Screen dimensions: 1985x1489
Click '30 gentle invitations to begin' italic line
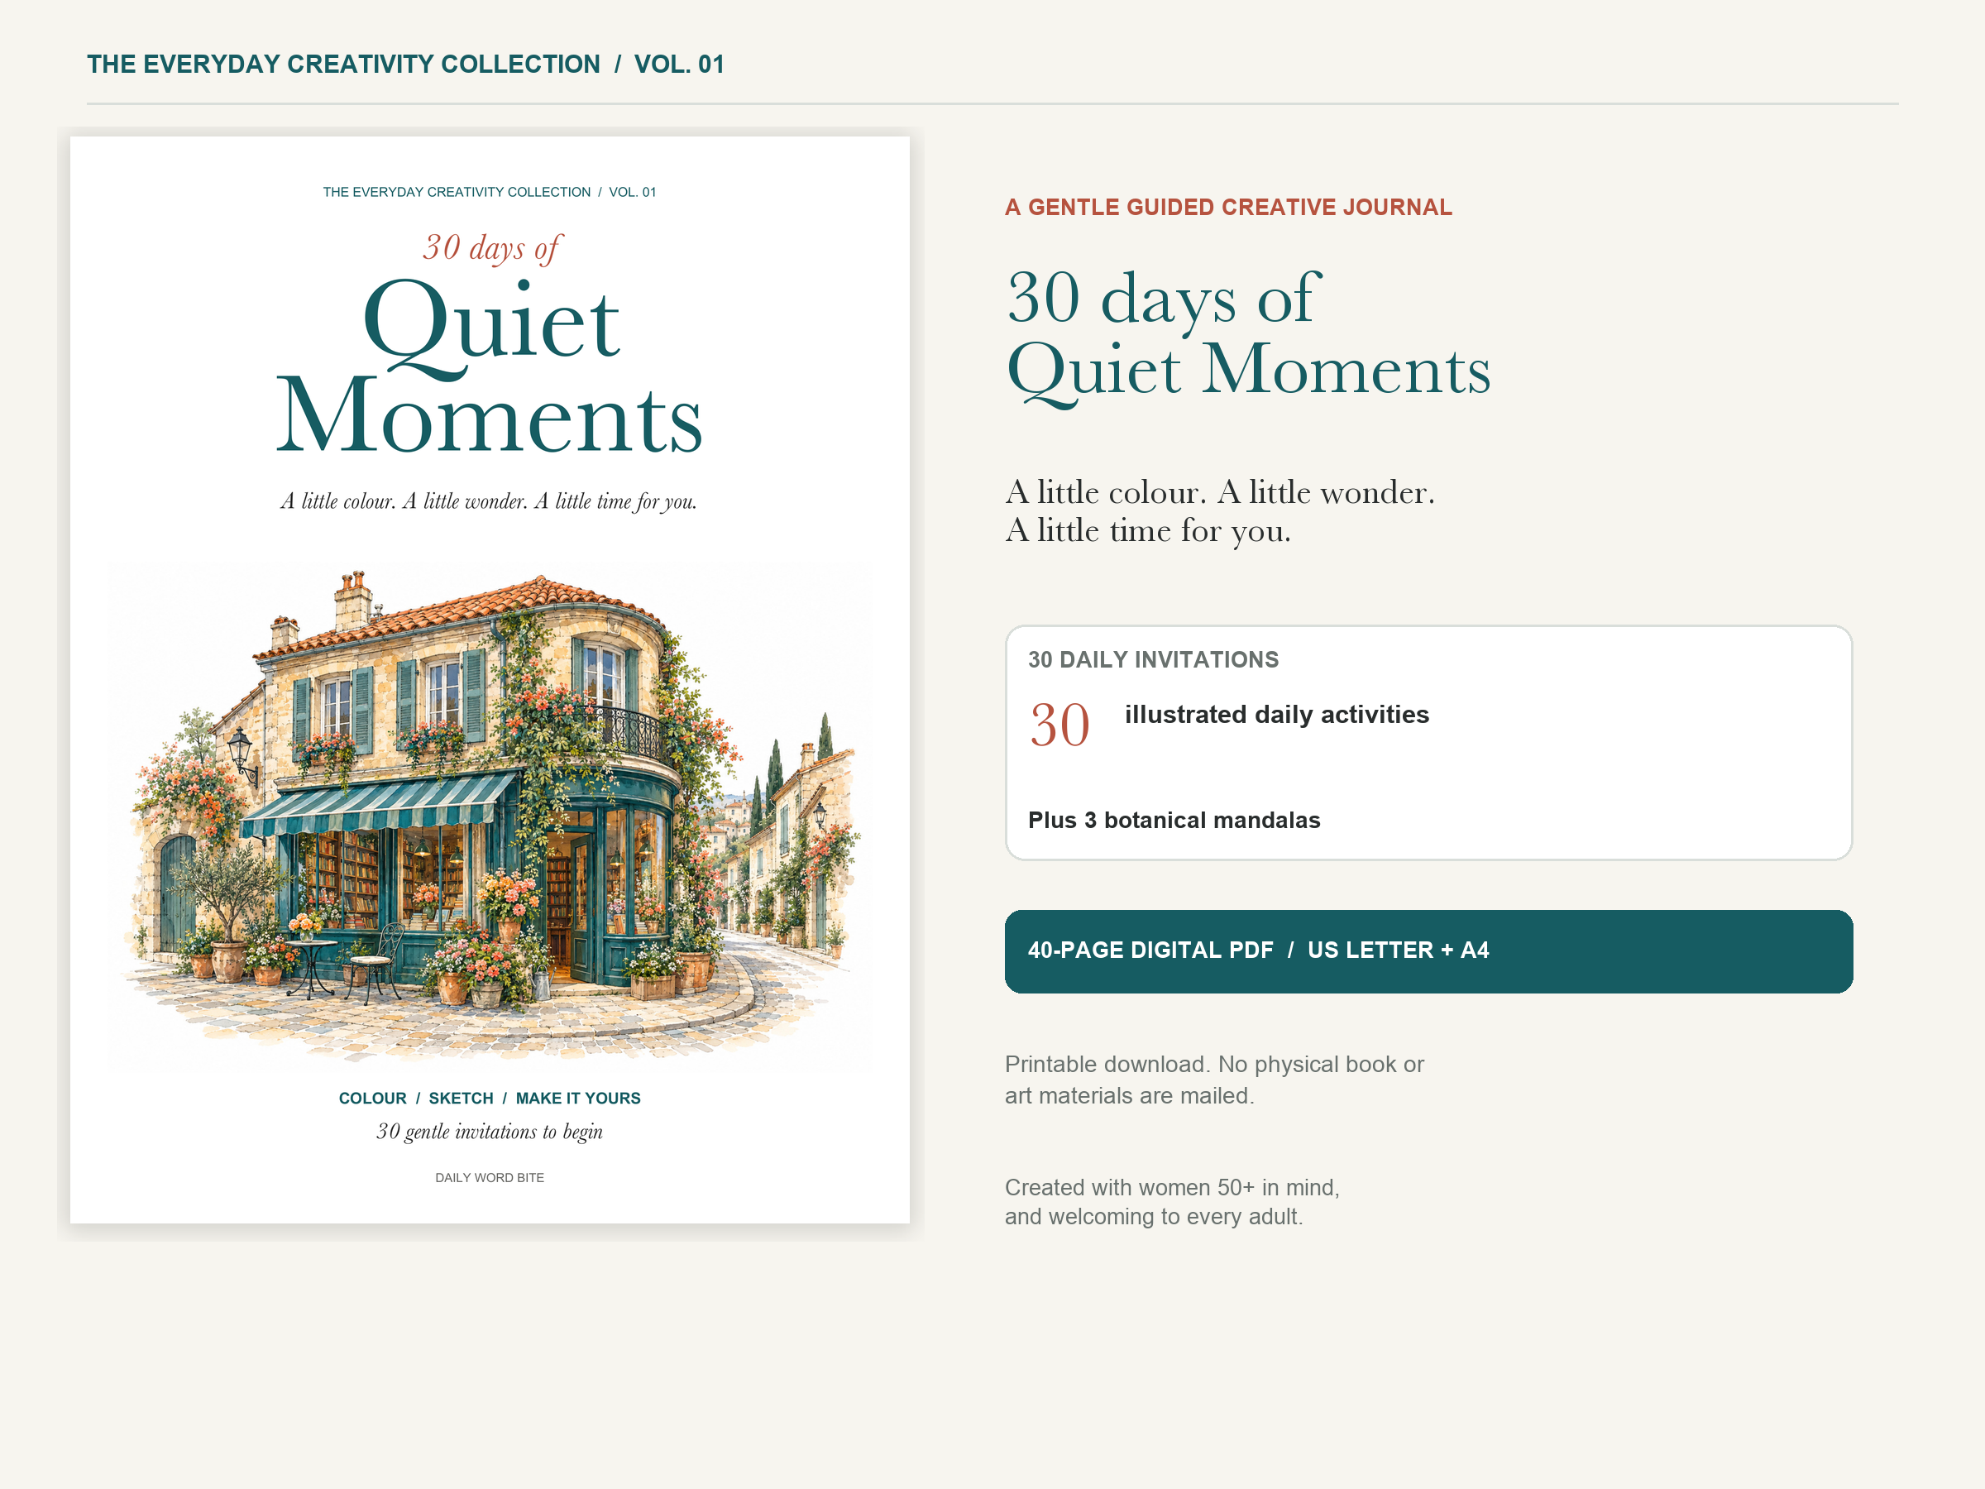(x=489, y=1132)
